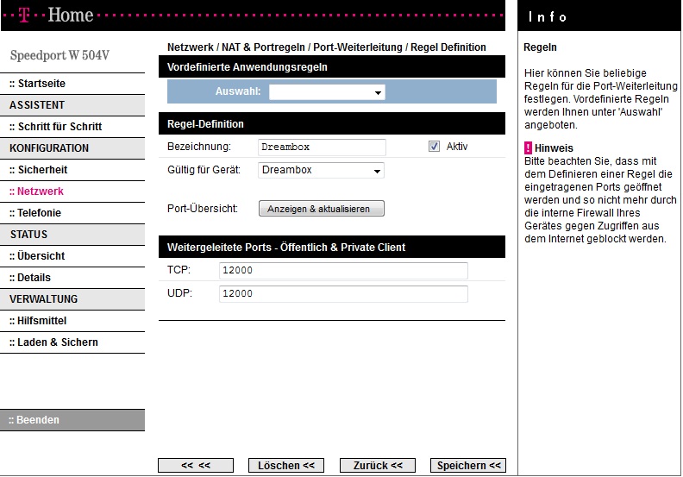Click the Bezeichnung text field
Viewport: 683px width, 477px height.
coord(321,147)
